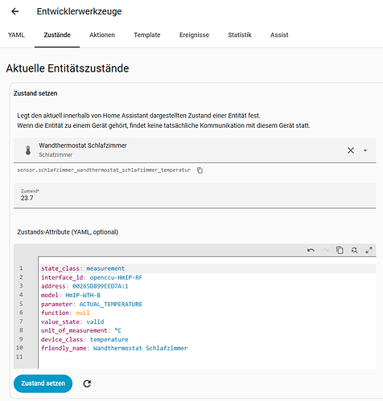Viewport: 383px width, 401px height.
Task: Clear the selected Wandthermostat Schlafzimmer entity
Action: coord(351,150)
